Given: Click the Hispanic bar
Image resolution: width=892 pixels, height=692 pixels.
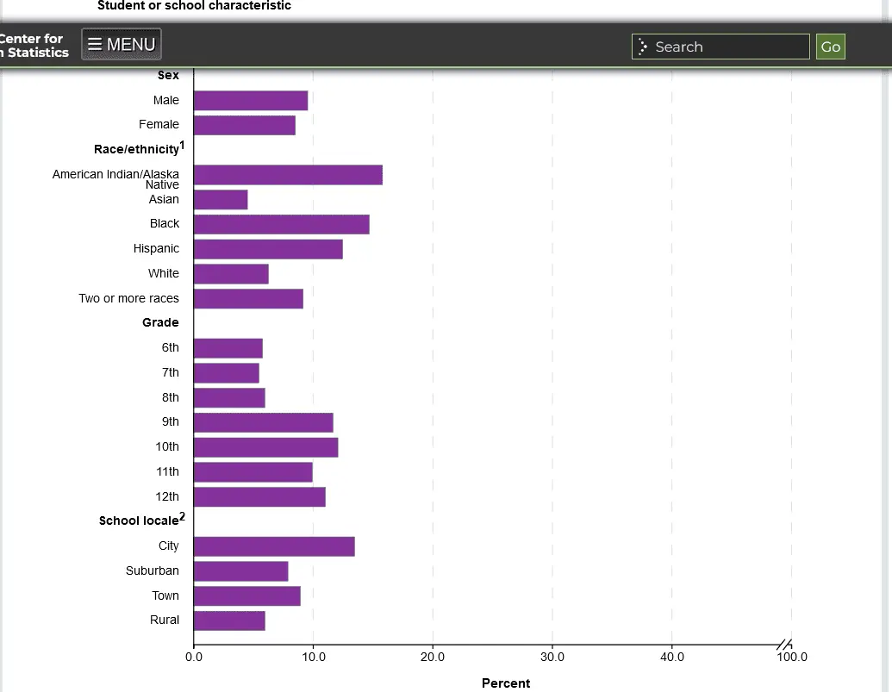Looking at the screenshot, I should pos(268,249).
